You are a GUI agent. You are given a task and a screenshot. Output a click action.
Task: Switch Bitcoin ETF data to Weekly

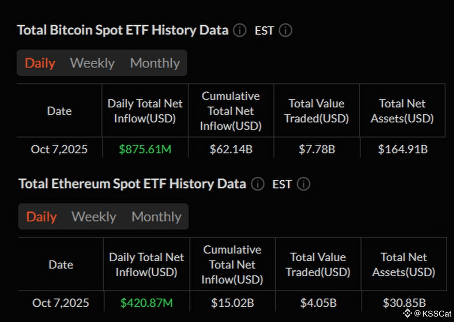click(x=92, y=63)
